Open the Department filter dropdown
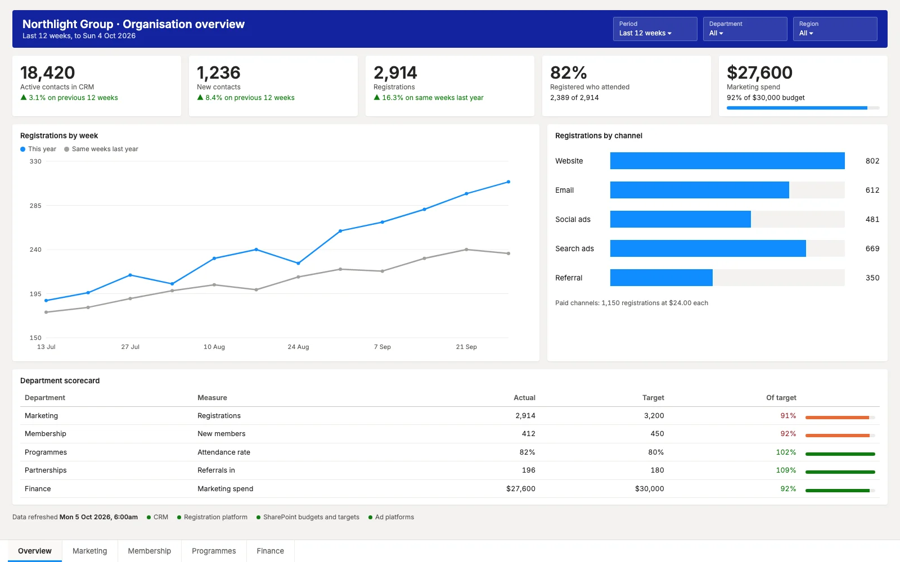Viewport: 900px width, 562px height. coord(745,29)
